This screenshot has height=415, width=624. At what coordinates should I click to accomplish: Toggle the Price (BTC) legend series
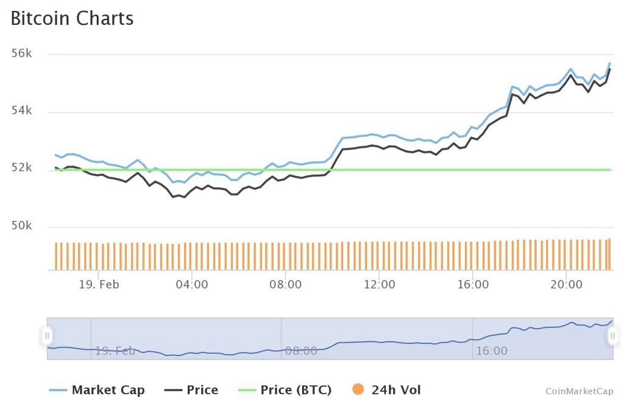285,390
